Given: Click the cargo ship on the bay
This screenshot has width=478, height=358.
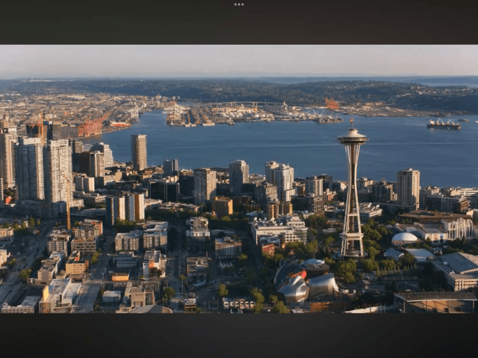Looking at the screenshot, I should pos(443,124).
